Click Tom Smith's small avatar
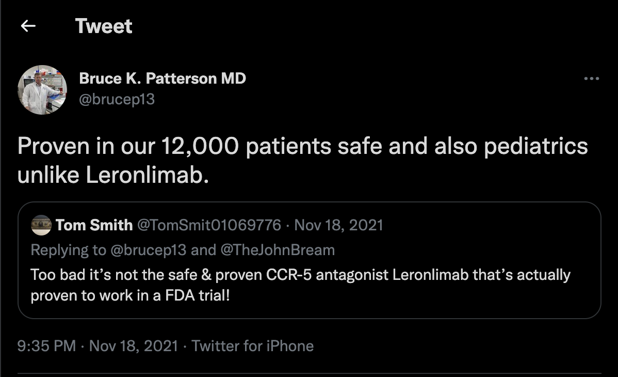Image resolution: width=618 pixels, height=377 pixels. [x=41, y=225]
